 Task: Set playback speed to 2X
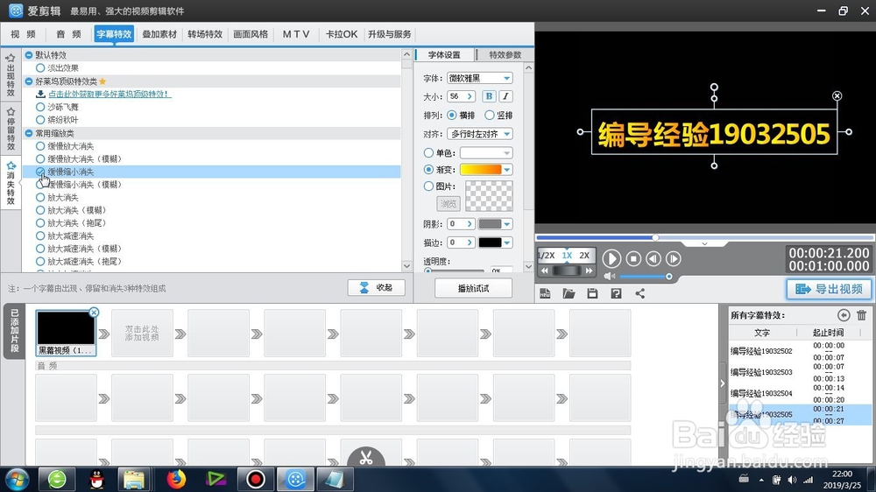pos(584,256)
